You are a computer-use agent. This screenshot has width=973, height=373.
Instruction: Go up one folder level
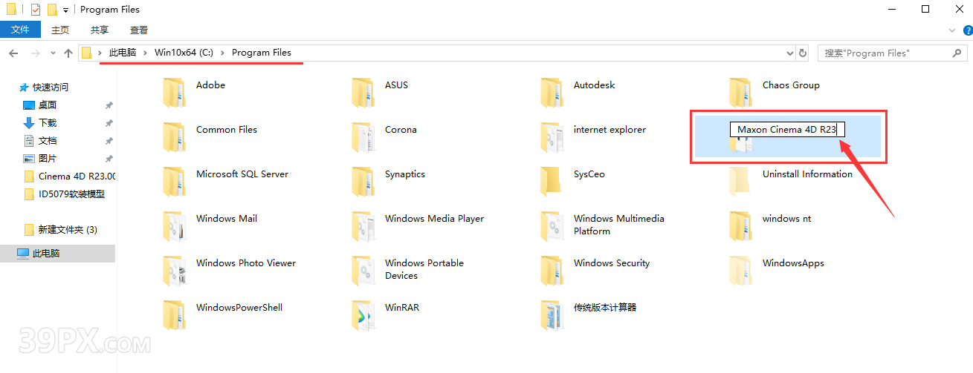[68, 53]
